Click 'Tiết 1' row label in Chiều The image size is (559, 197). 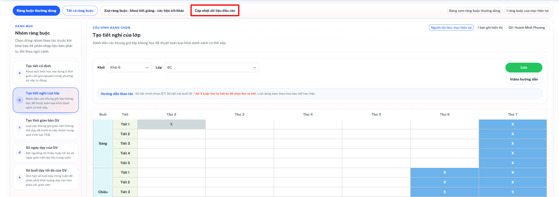coord(125,172)
